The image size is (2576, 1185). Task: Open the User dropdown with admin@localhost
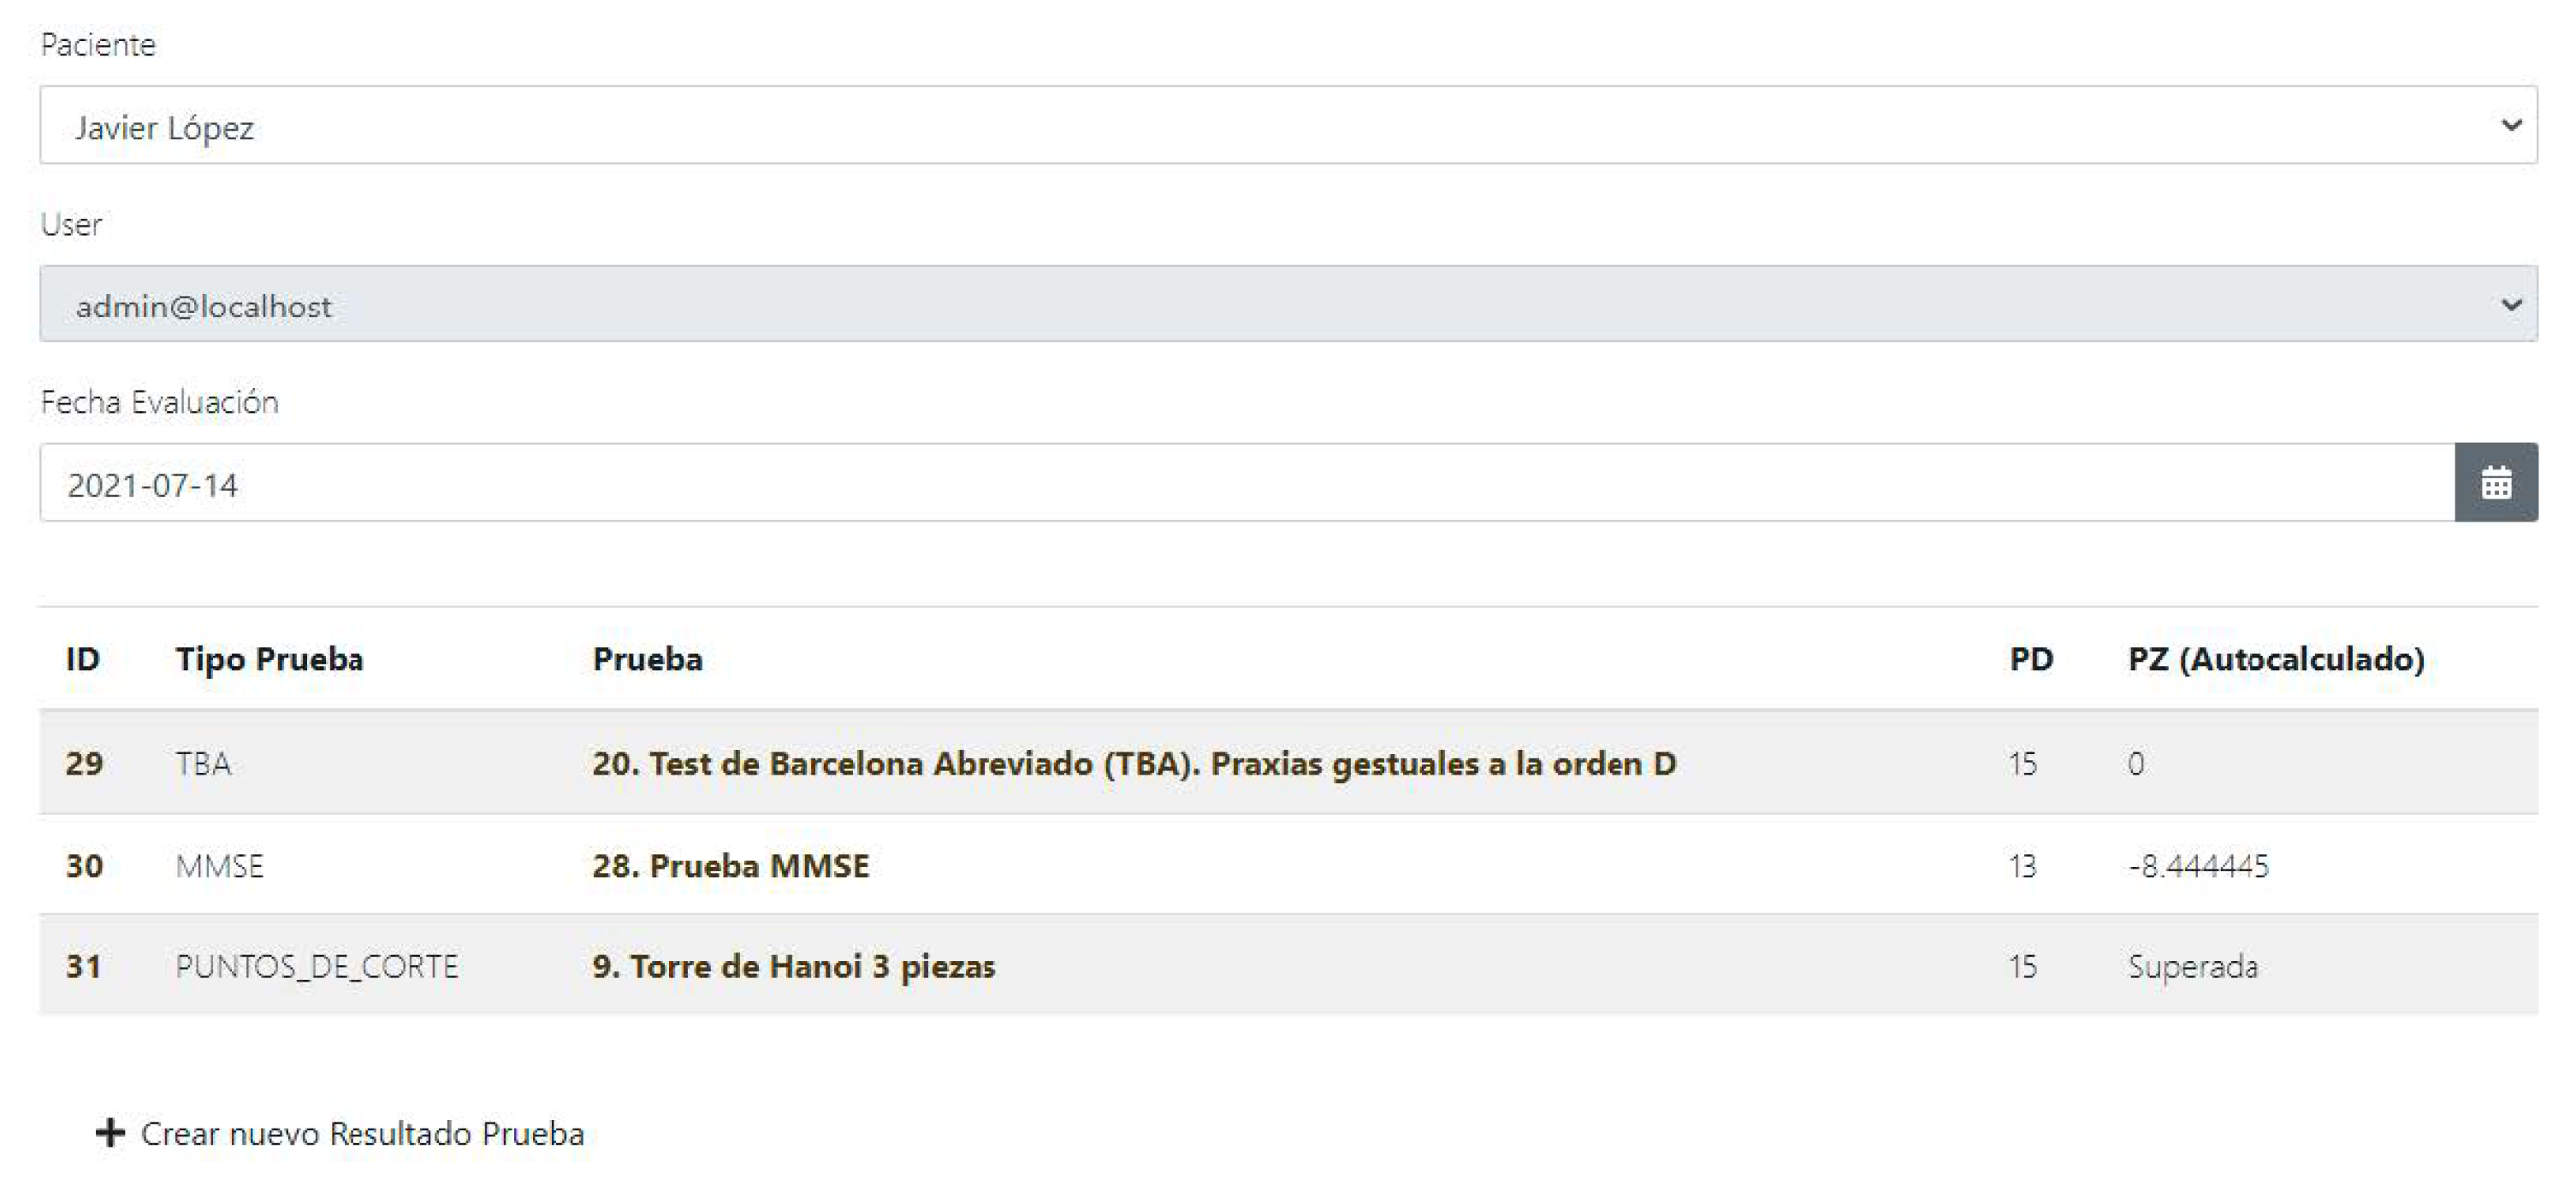pos(1288,304)
